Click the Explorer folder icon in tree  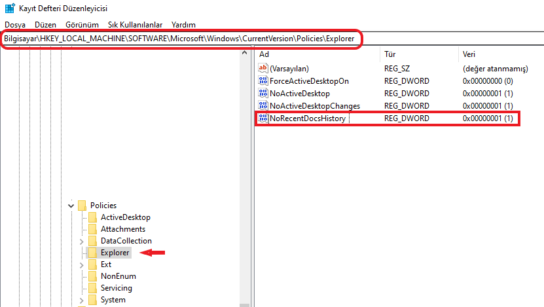[x=92, y=253]
